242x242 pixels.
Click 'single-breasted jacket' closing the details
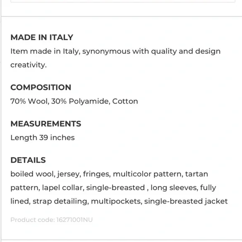(x=186, y=202)
